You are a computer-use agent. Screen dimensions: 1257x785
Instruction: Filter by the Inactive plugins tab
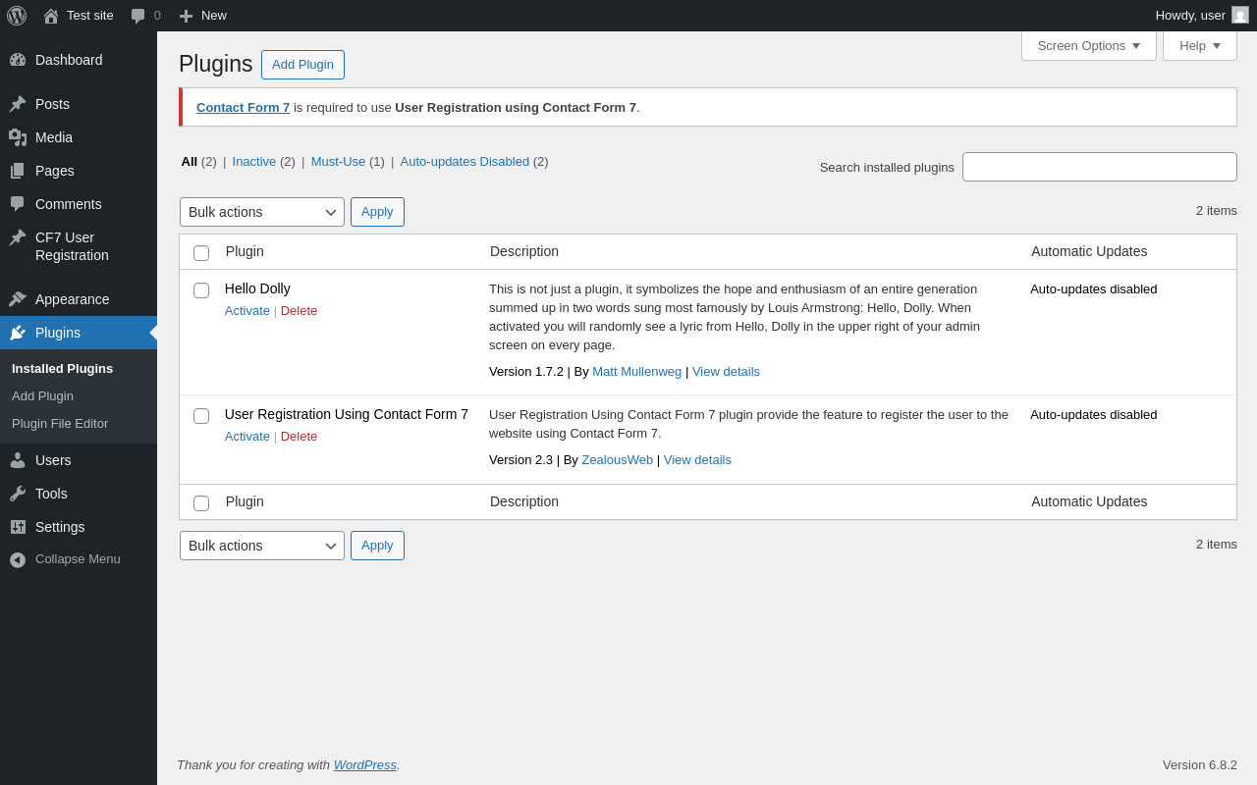tap(254, 162)
